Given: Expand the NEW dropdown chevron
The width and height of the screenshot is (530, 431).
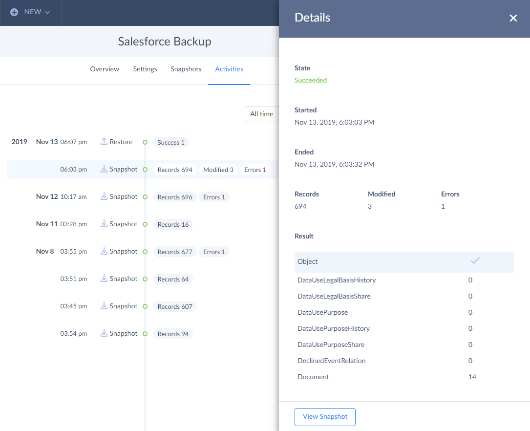Looking at the screenshot, I should pos(47,13).
